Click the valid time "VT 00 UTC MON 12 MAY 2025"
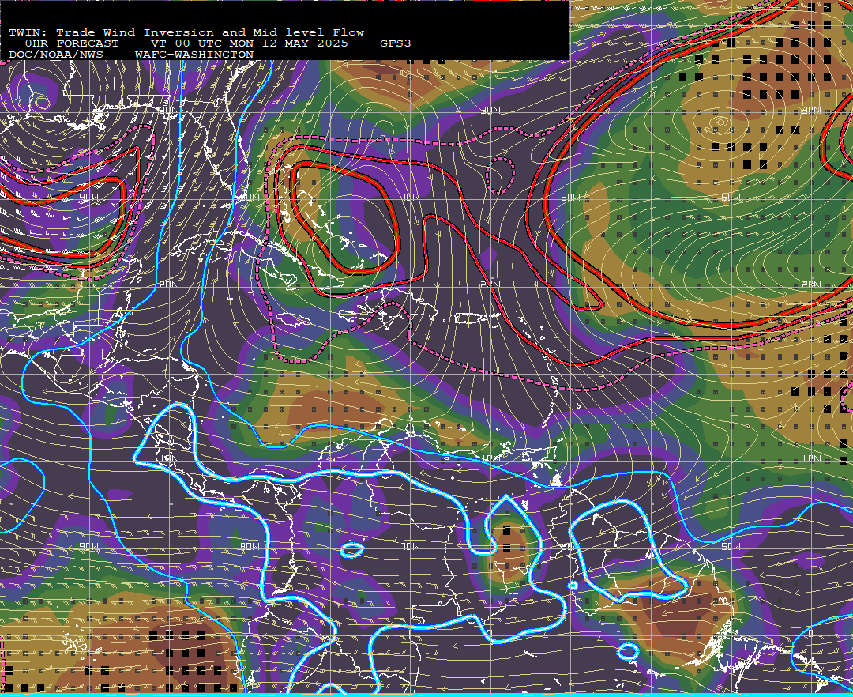This screenshot has width=853, height=697. tap(250, 43)
